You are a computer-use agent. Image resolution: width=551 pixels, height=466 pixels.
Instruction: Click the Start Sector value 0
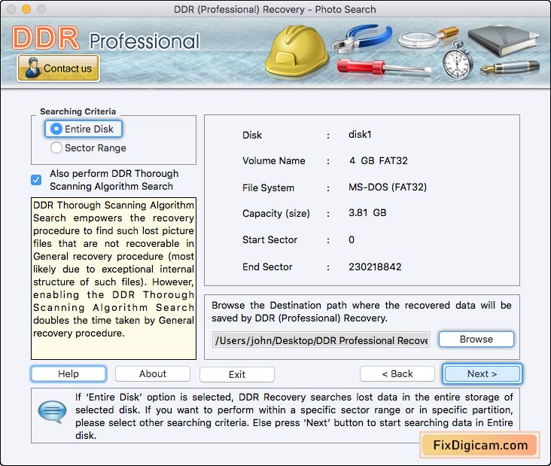coord(352,239)
